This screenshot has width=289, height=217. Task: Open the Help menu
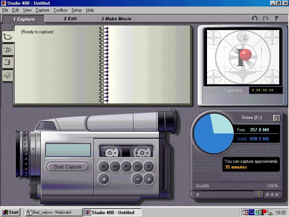pos(90,10)
